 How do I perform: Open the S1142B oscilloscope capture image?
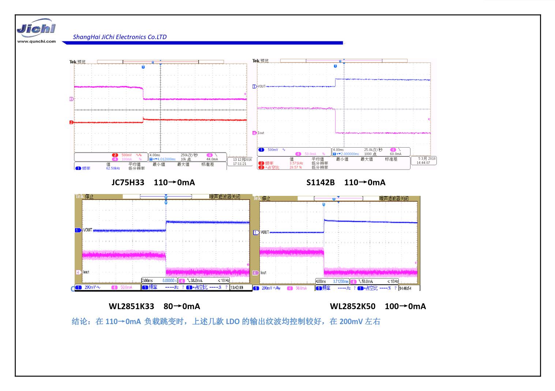click(344, 114)
